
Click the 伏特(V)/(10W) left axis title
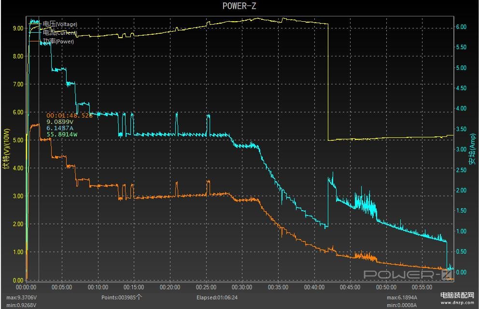(x=6, y=148)
